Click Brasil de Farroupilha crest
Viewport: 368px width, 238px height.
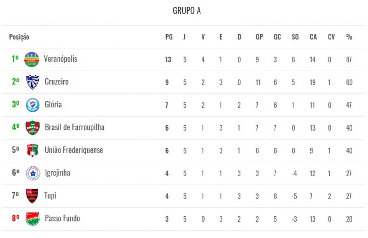[33, 128]
